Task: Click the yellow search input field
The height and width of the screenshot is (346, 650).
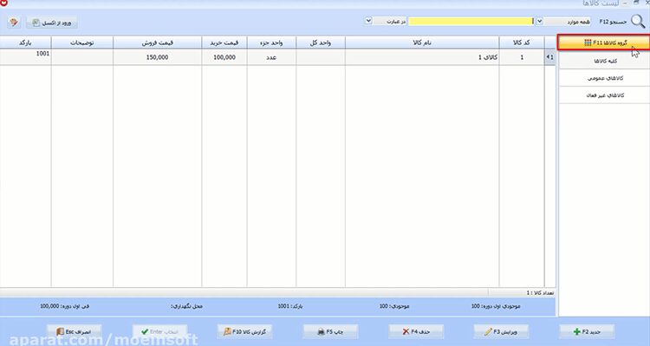Action: pyautogui.click(x=471, y=21)
